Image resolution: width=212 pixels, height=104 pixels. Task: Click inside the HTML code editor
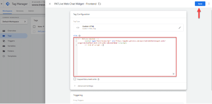pyautogui.click(x=125, y=57)
